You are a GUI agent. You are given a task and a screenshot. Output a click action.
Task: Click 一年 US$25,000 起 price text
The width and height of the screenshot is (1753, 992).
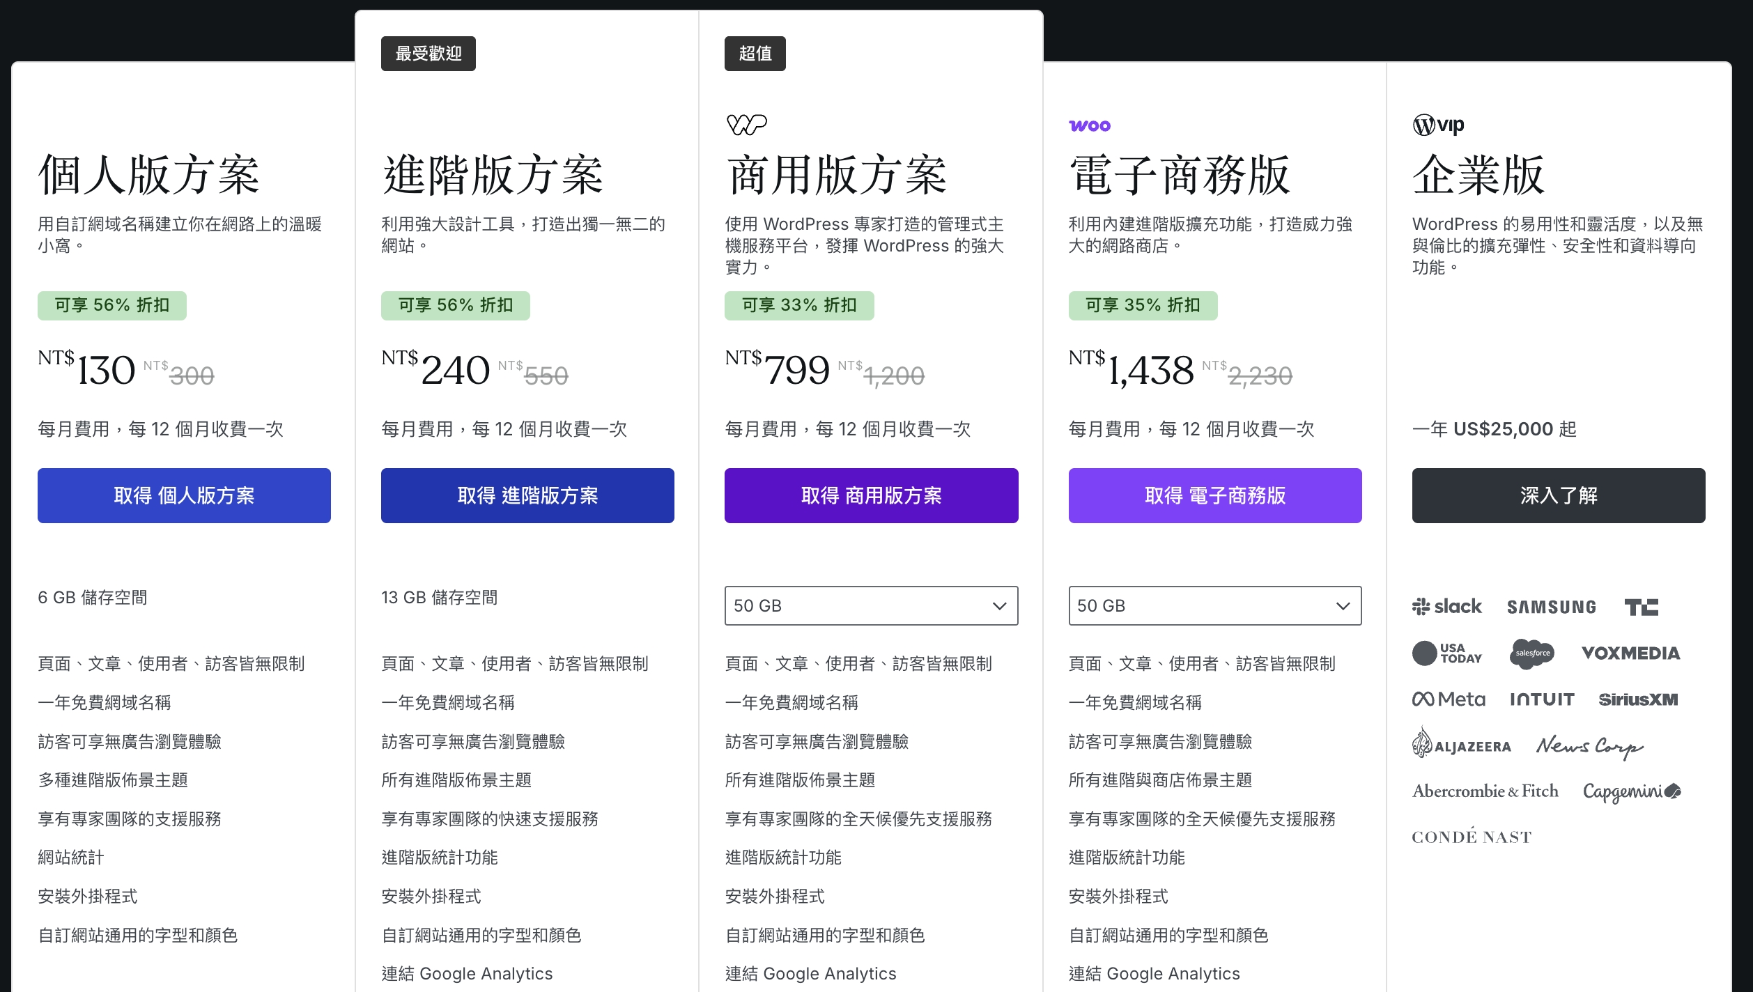point(1494,429)
